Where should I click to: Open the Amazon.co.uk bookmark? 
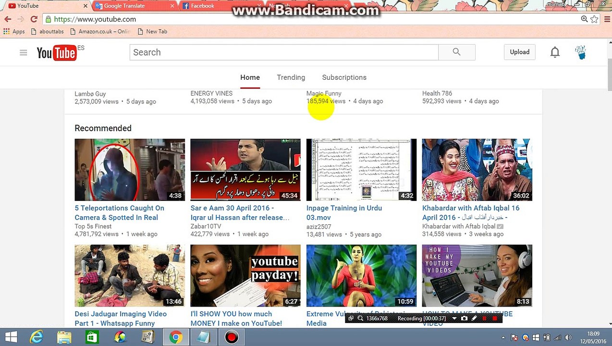pyautogui.click(x=100, y=31)
